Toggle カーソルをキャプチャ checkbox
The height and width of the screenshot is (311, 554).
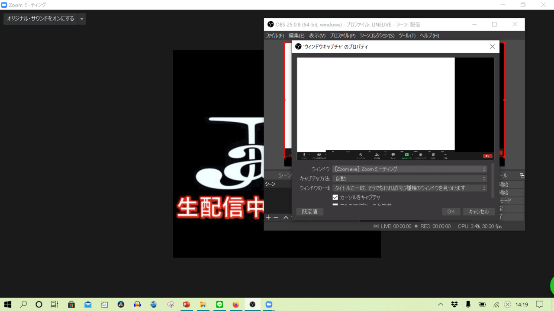pos(335,197)
